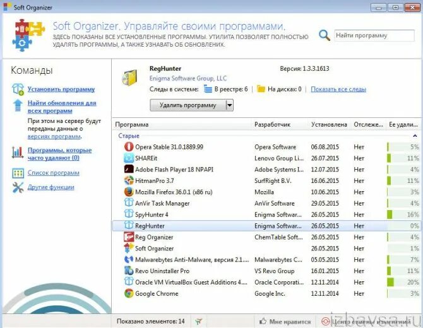Viewport: 423px width, 328px height.
Task: Click the Malwarebytes Anti-Malware icon
Action: (x=129, y=259)
